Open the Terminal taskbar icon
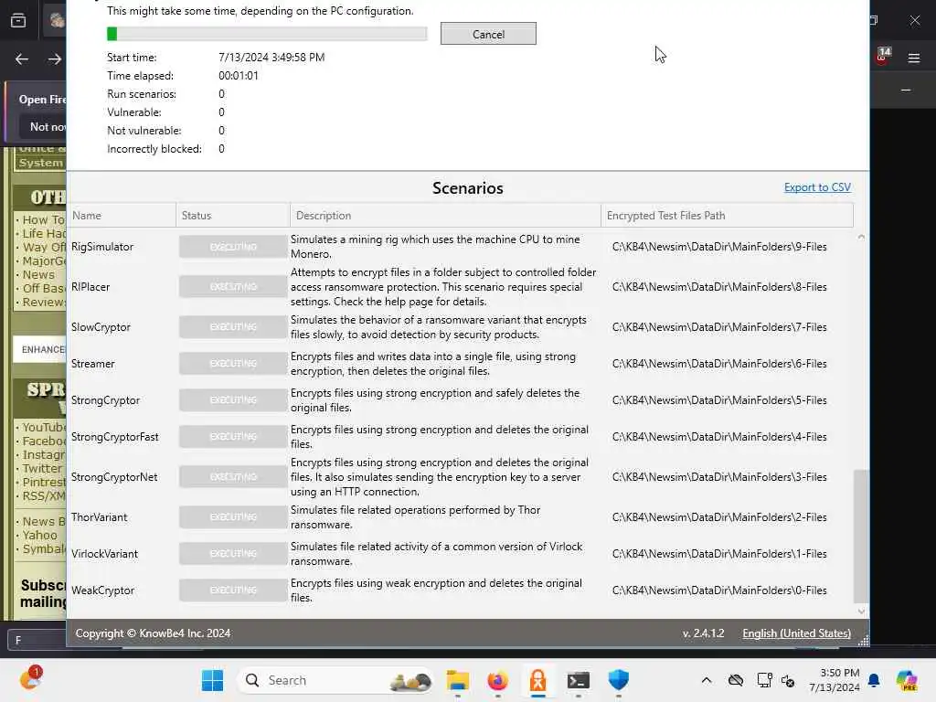The height and width of the screenshot is (702, 936). point(578,680)
